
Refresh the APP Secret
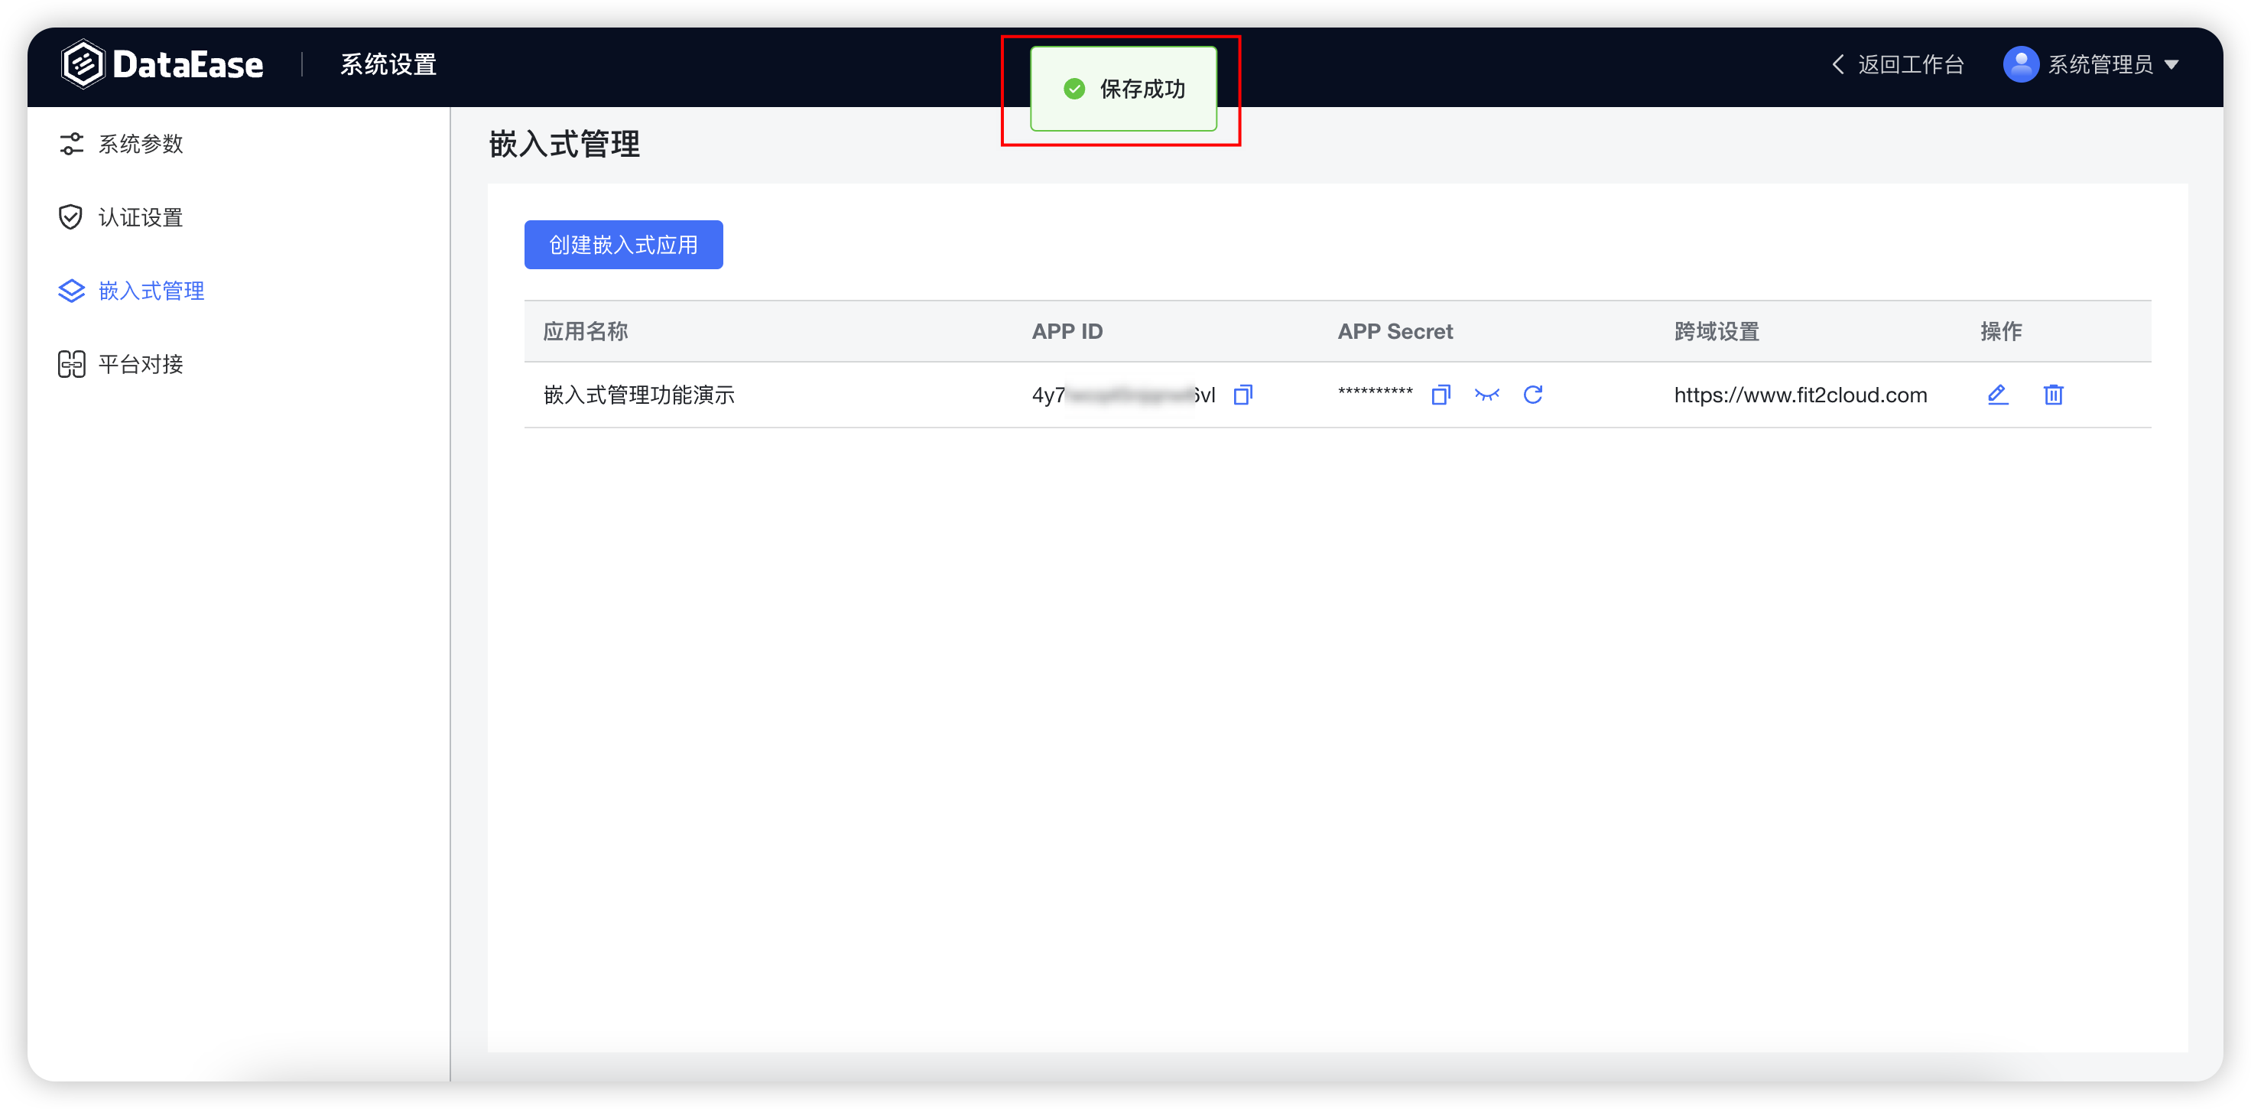[1535, 395]
